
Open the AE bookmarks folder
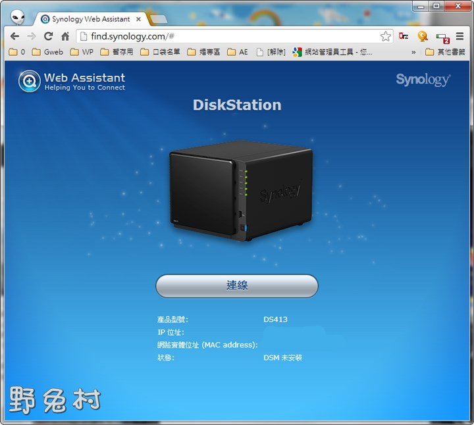point(237,52)
